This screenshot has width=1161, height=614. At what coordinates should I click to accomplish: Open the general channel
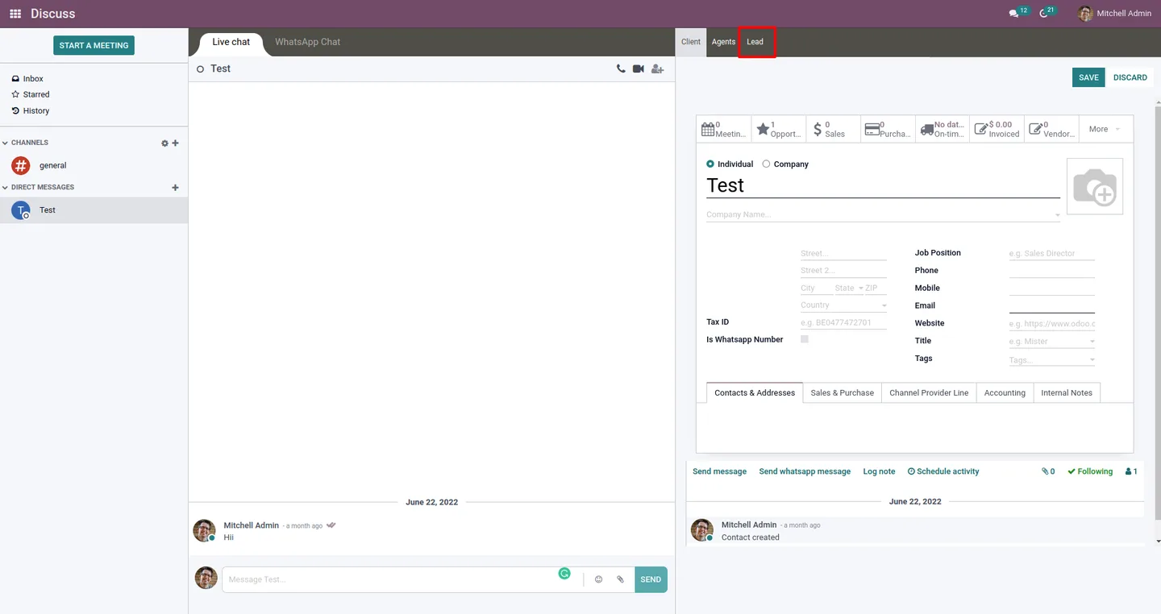[94, 165]
